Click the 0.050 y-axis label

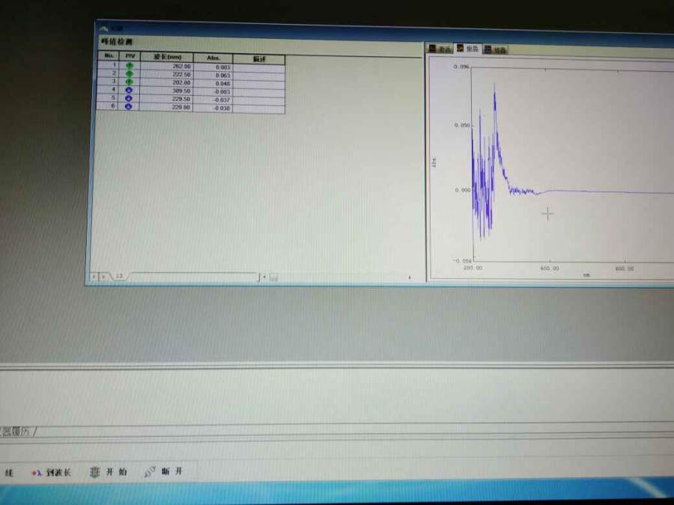pyautogui.click(x=463, y=125)
